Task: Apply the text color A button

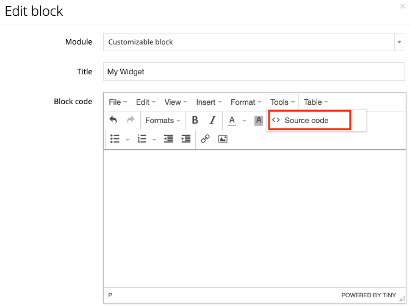Action: coord(232,120)
